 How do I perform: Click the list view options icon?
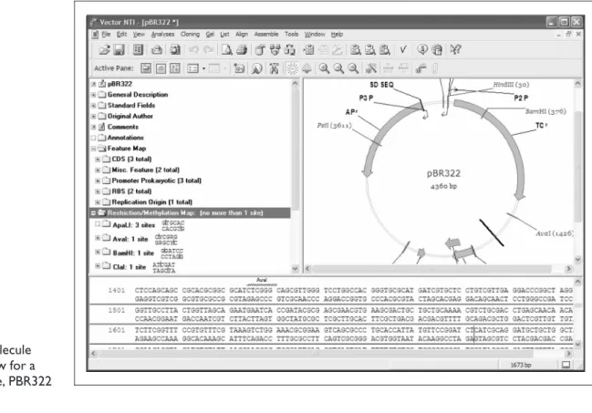tap(193, 68)
